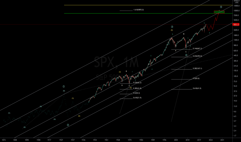Screen dimensions: 241x142
Task: Click the 1968 time axis label
Action: 118,140
